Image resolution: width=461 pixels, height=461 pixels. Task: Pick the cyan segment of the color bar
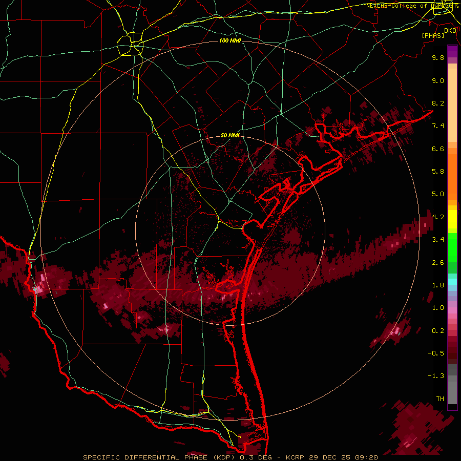(452, 282)
